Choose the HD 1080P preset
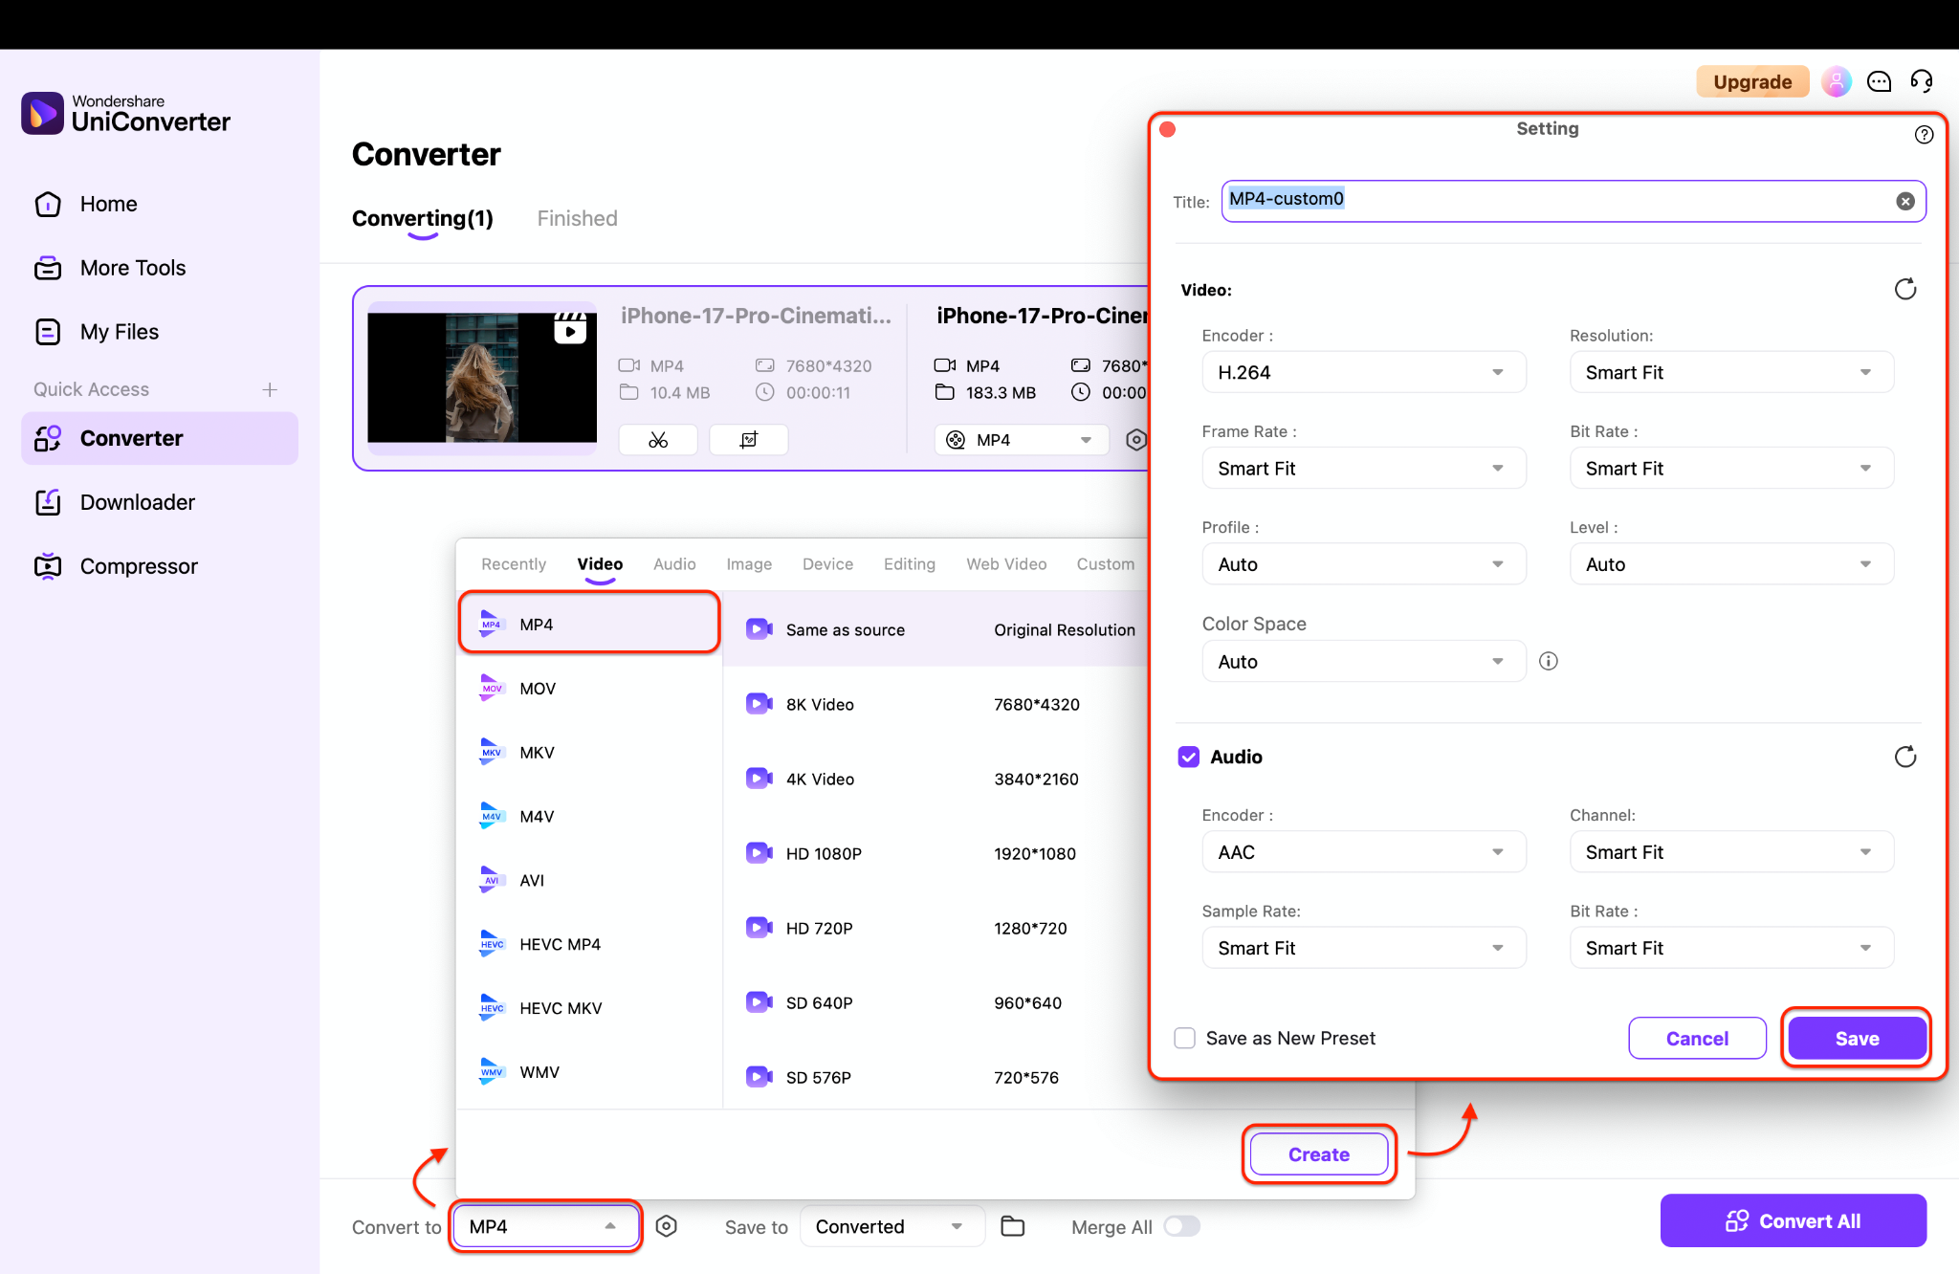The height and width of the screenshot is (1274, 1959). click(935, 853)
